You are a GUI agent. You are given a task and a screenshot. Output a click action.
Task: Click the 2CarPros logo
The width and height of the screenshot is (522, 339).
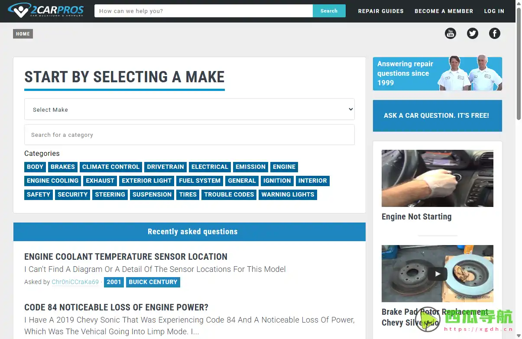tap(46, 11)
